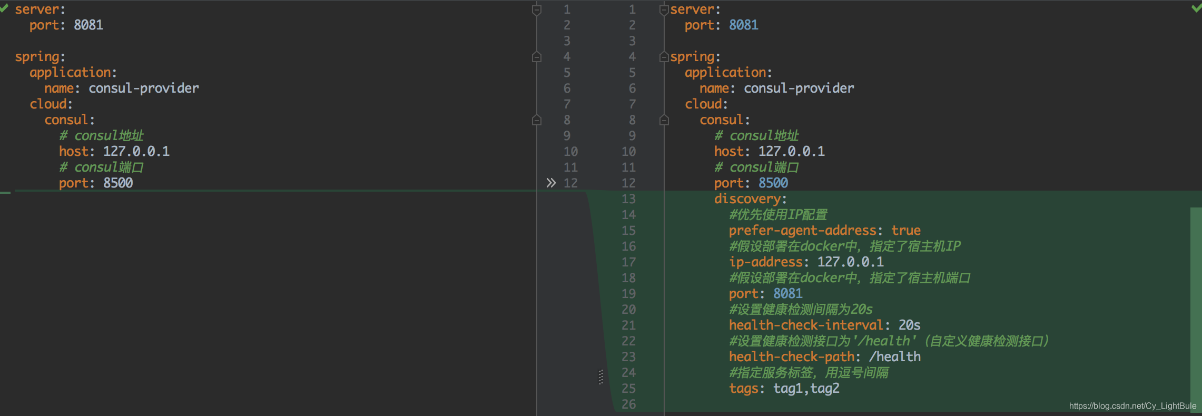Viewport: 1202px width, 416px height.
Task: Fold the server section in the right pane
Action: click(x=664, y=9)
